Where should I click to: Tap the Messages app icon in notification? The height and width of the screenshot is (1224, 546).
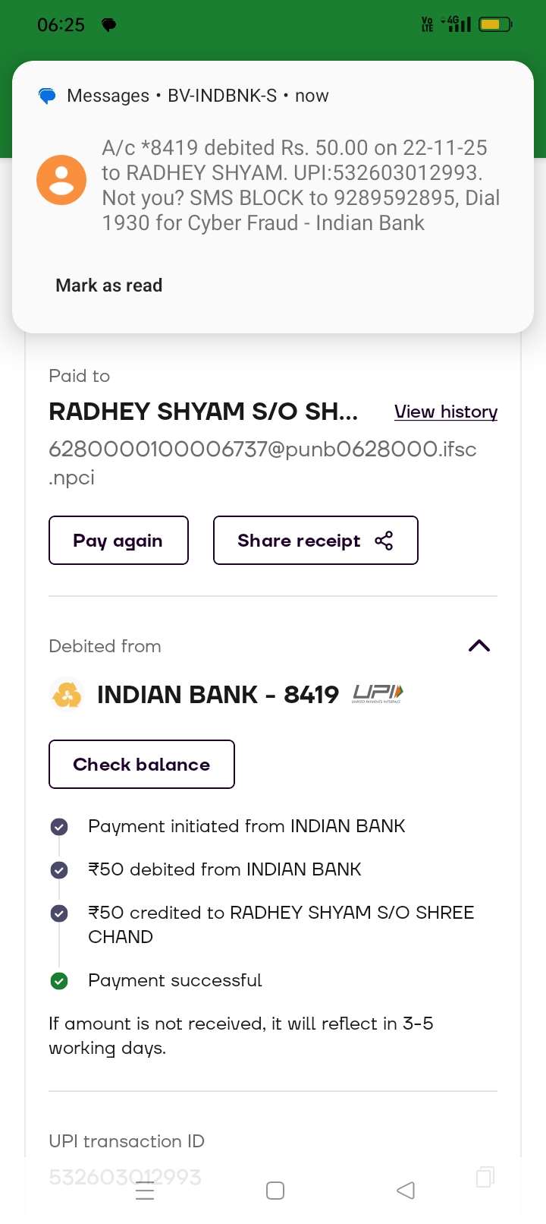47,96
